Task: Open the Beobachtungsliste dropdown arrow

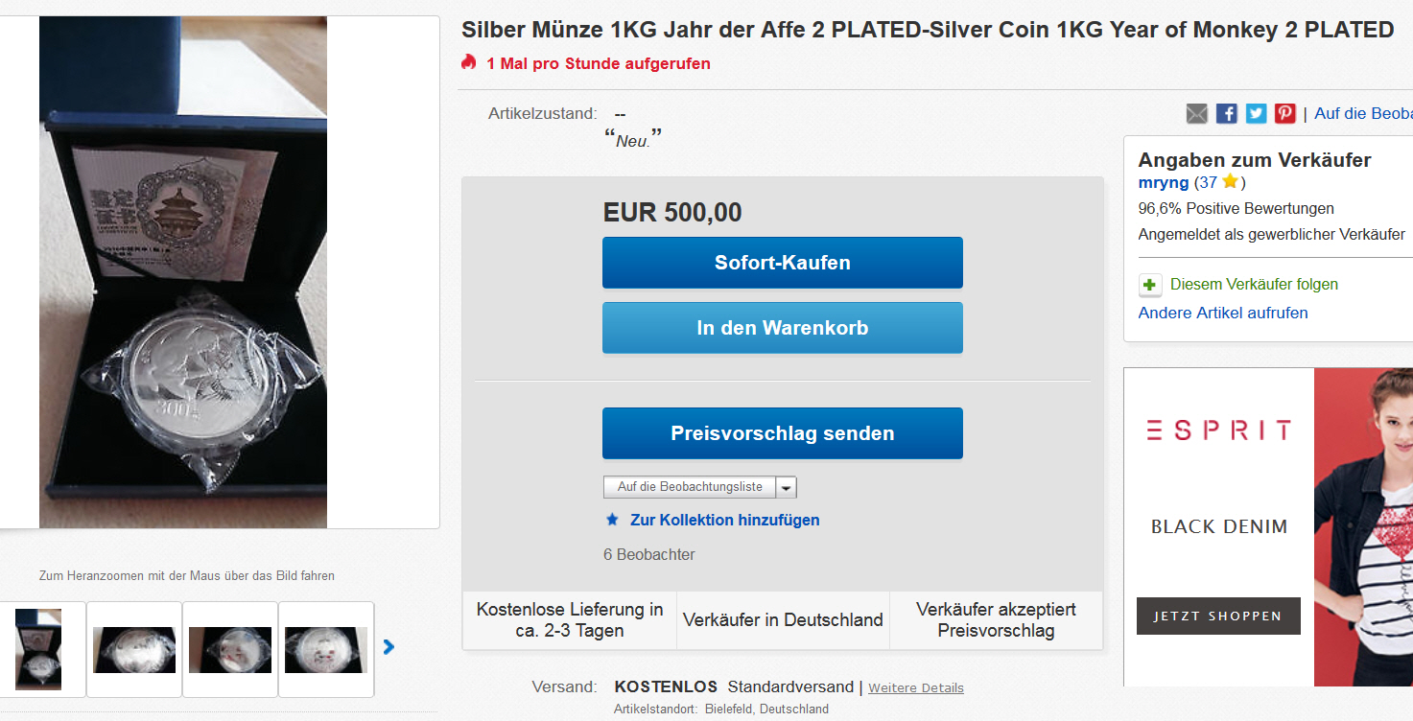Action: coord(786,487)
